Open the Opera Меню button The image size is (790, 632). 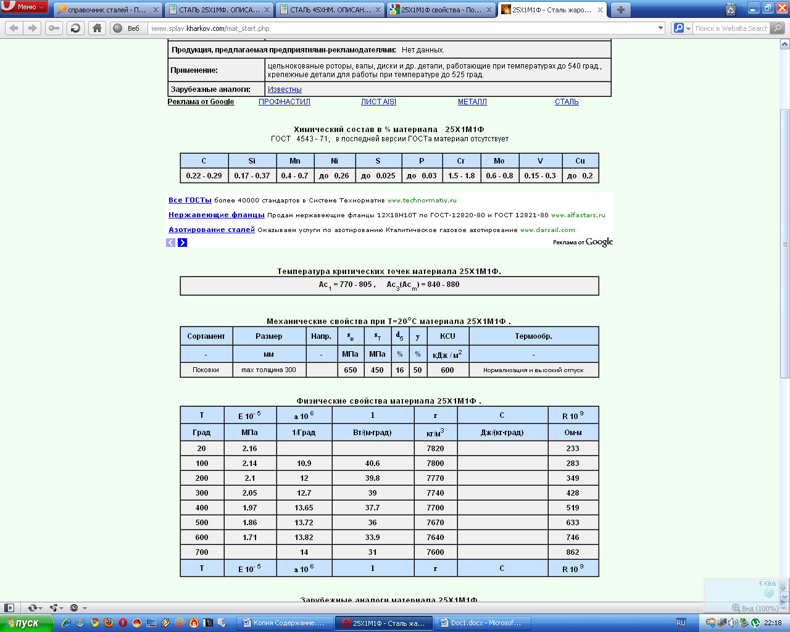pos(24,7)
